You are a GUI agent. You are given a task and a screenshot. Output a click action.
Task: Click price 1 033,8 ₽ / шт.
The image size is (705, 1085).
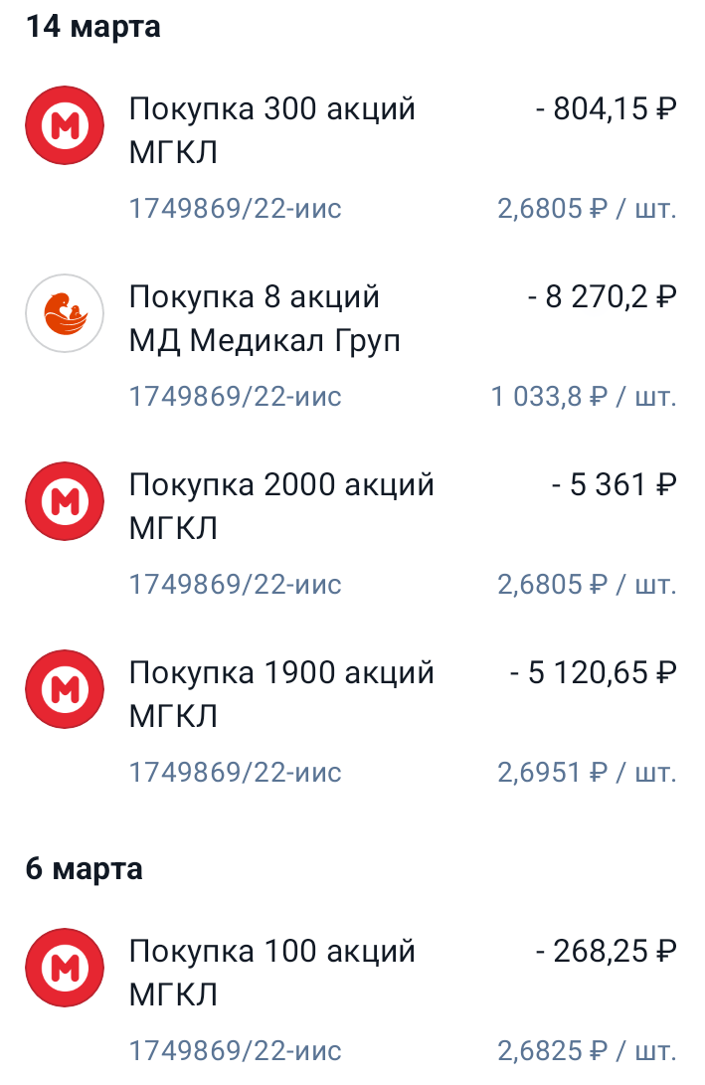coord(584,396)
